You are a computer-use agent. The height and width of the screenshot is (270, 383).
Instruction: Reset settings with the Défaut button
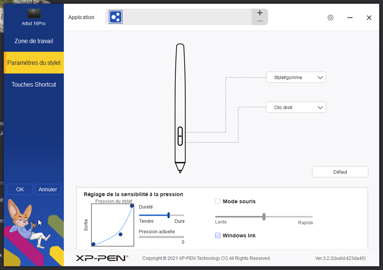[x=340, y=172]
